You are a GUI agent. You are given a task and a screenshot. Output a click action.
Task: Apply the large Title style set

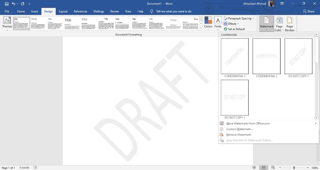(x=72, y=23)
